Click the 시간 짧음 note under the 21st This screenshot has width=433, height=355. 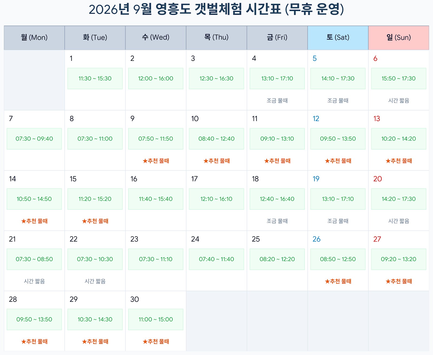tap(34, 282)
